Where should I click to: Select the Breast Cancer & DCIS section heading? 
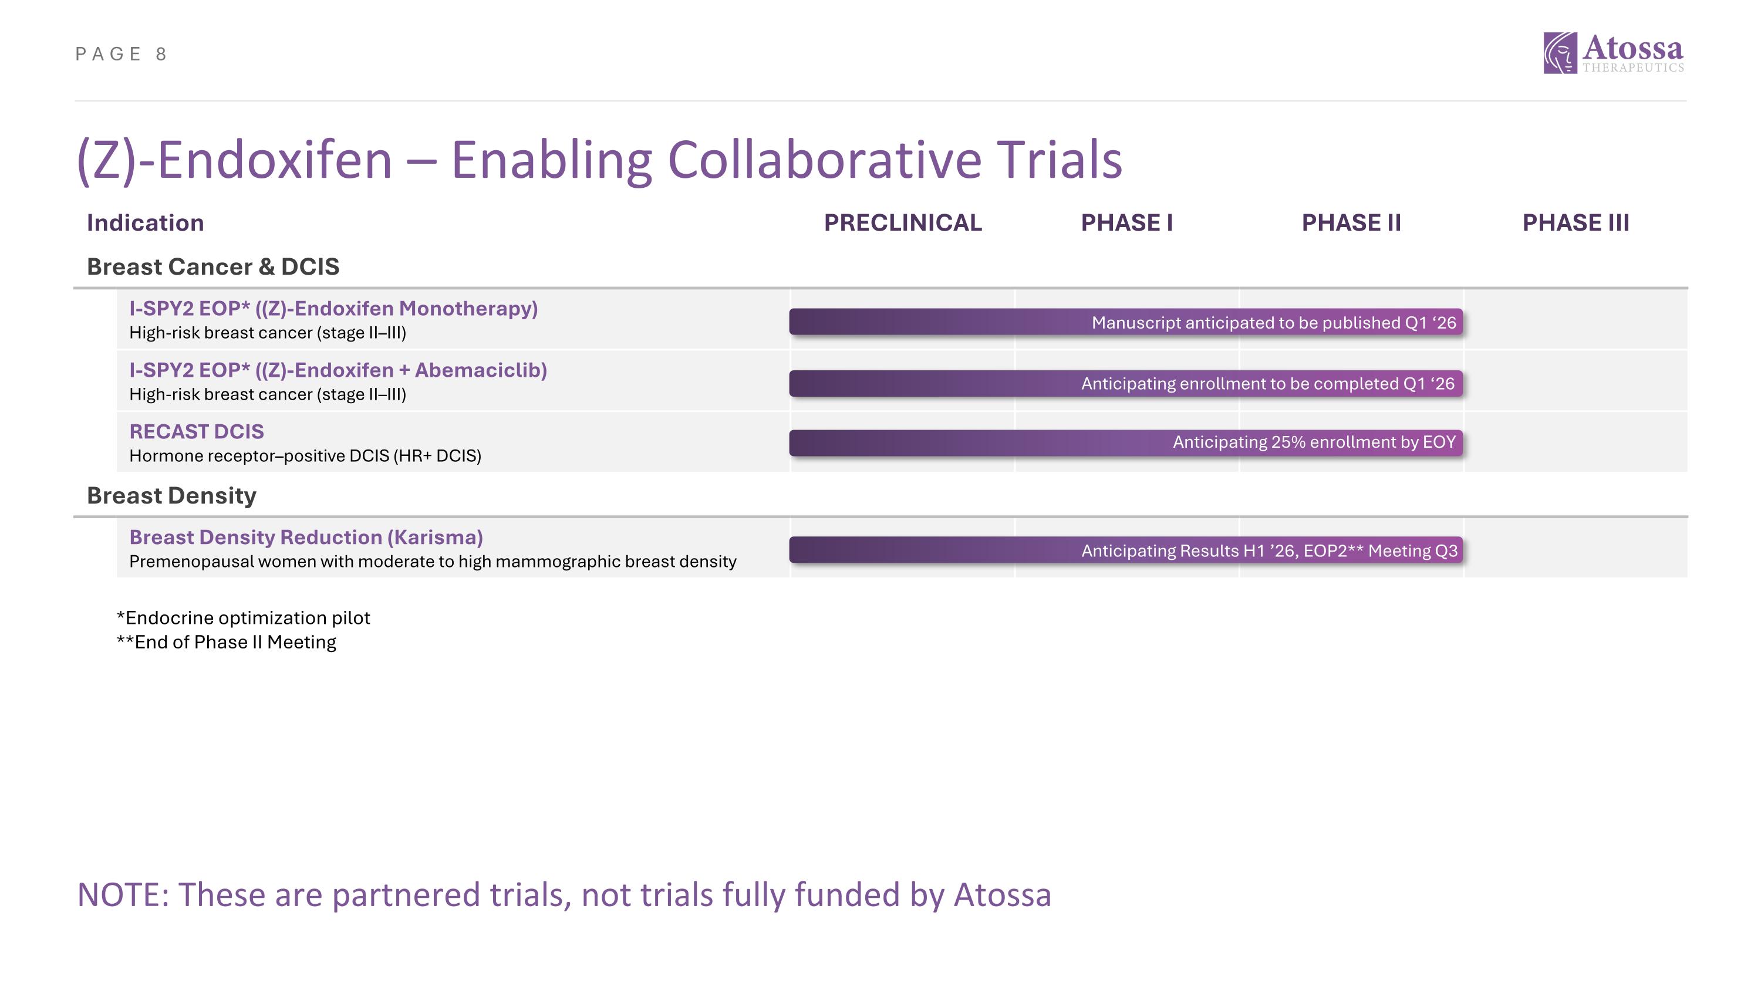tap(212, 266)
